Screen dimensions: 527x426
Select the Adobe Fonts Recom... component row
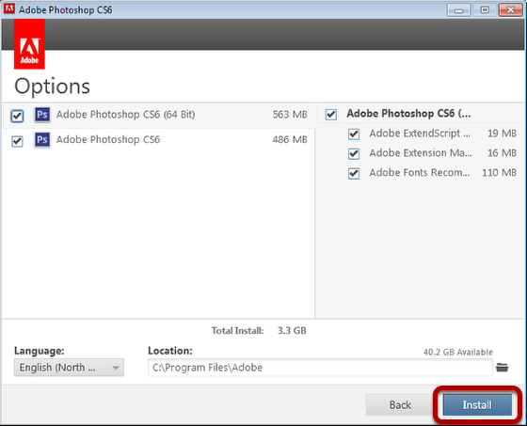[432, 173]
